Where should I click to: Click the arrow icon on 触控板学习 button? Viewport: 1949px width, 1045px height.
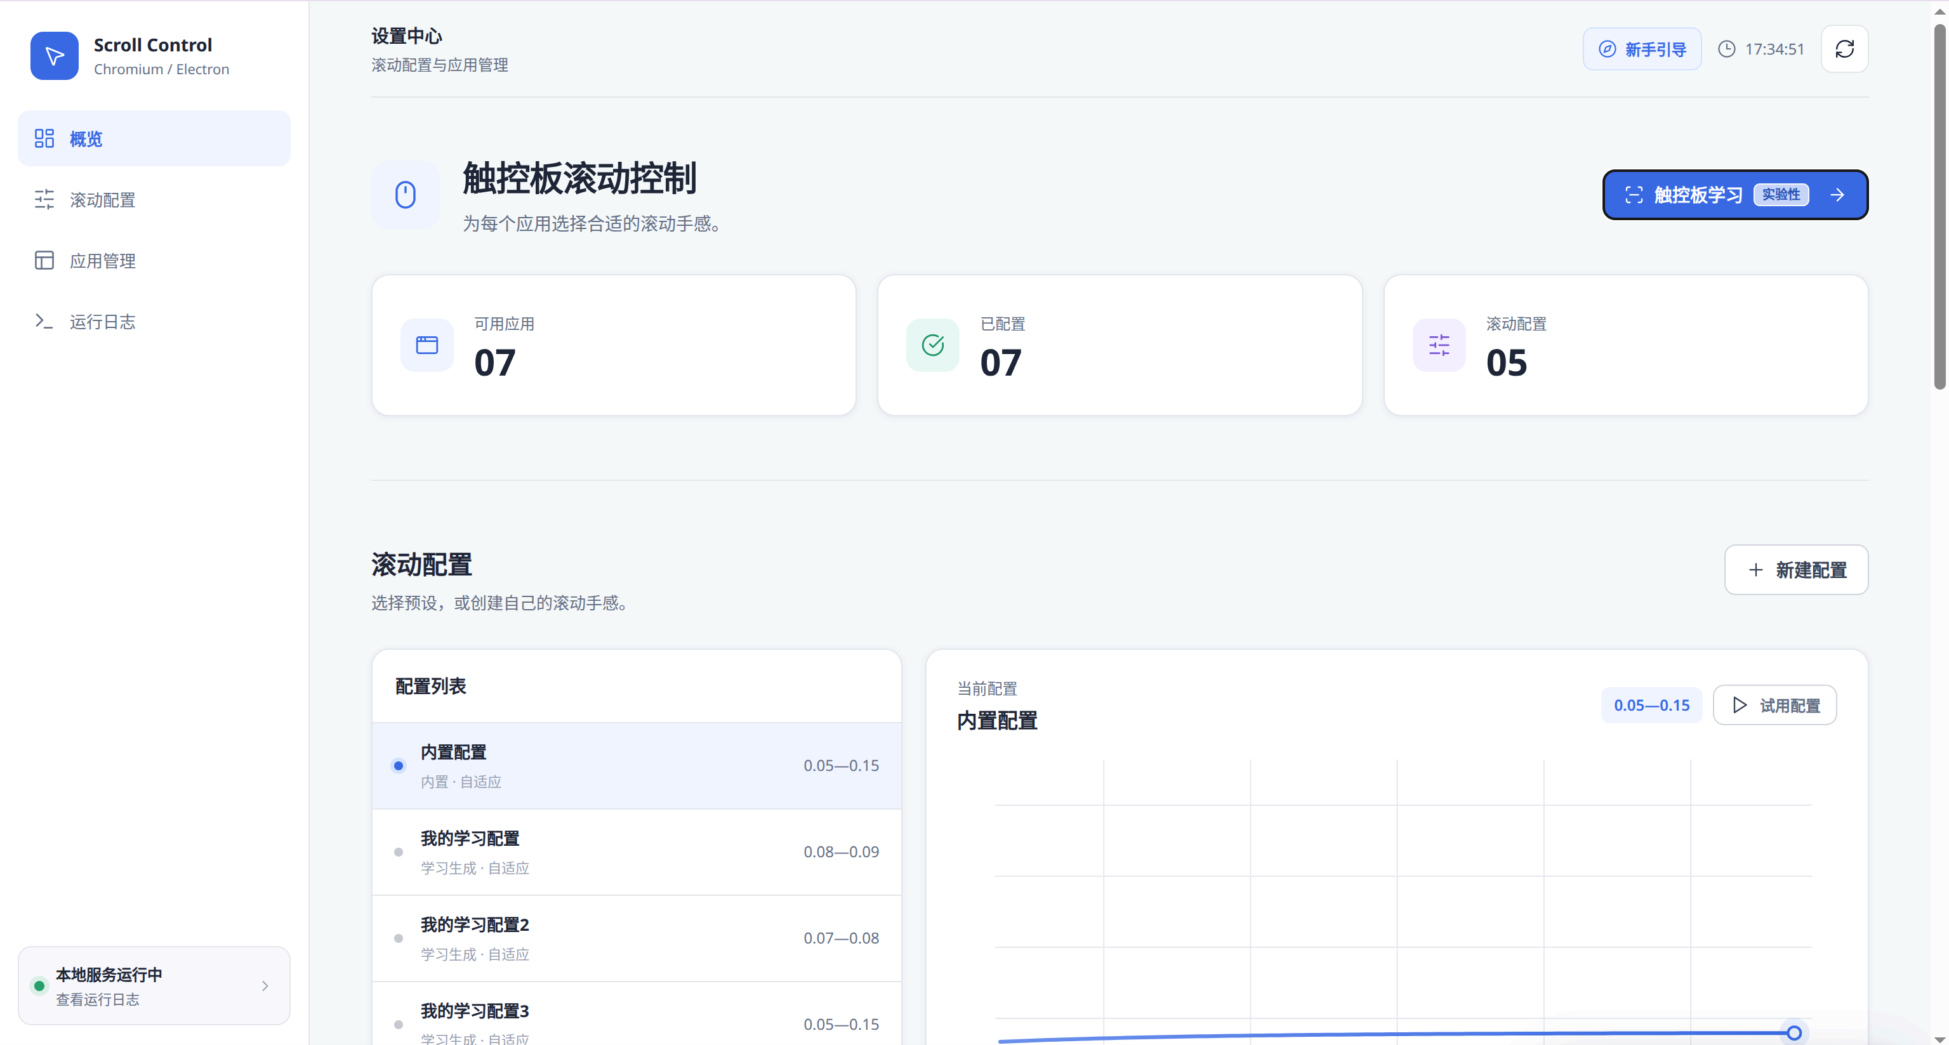(x=1837, y=194)
